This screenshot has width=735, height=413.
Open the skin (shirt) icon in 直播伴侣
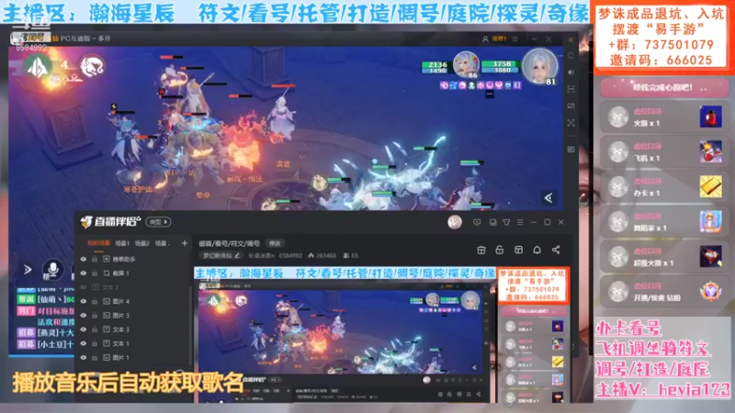tap(507, 222)
